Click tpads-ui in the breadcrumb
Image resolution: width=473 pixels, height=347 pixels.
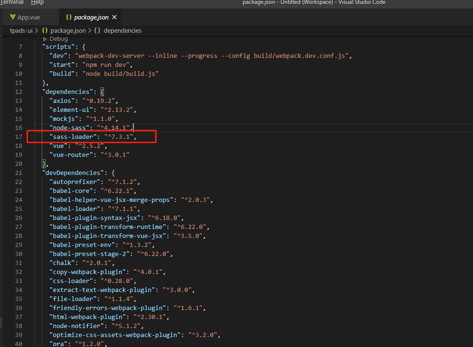coord(21,30)
